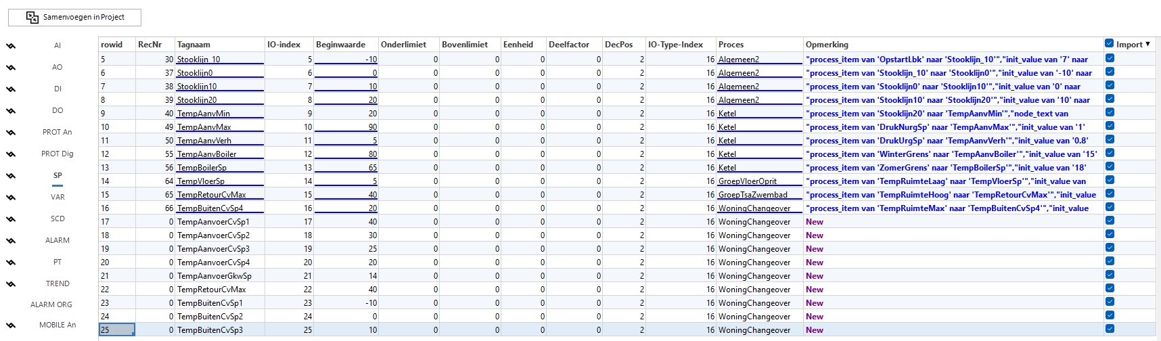Switch to the SCD tab
The image size is (1161, 341).
click(58, 219)
